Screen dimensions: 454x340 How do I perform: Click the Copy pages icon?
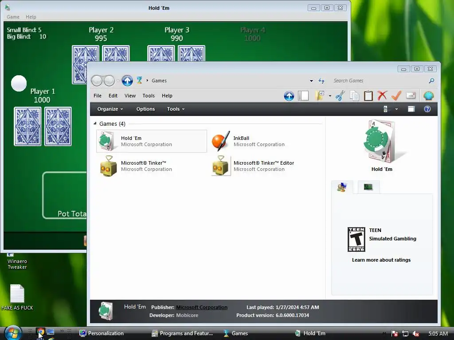354,96
